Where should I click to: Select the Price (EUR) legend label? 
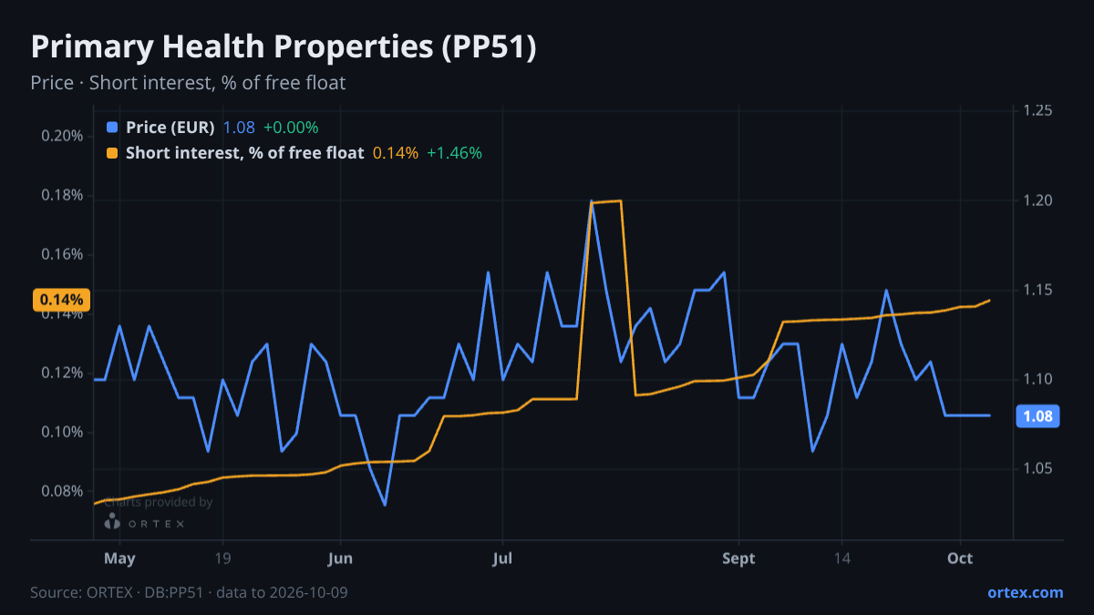tap(170, 128)
